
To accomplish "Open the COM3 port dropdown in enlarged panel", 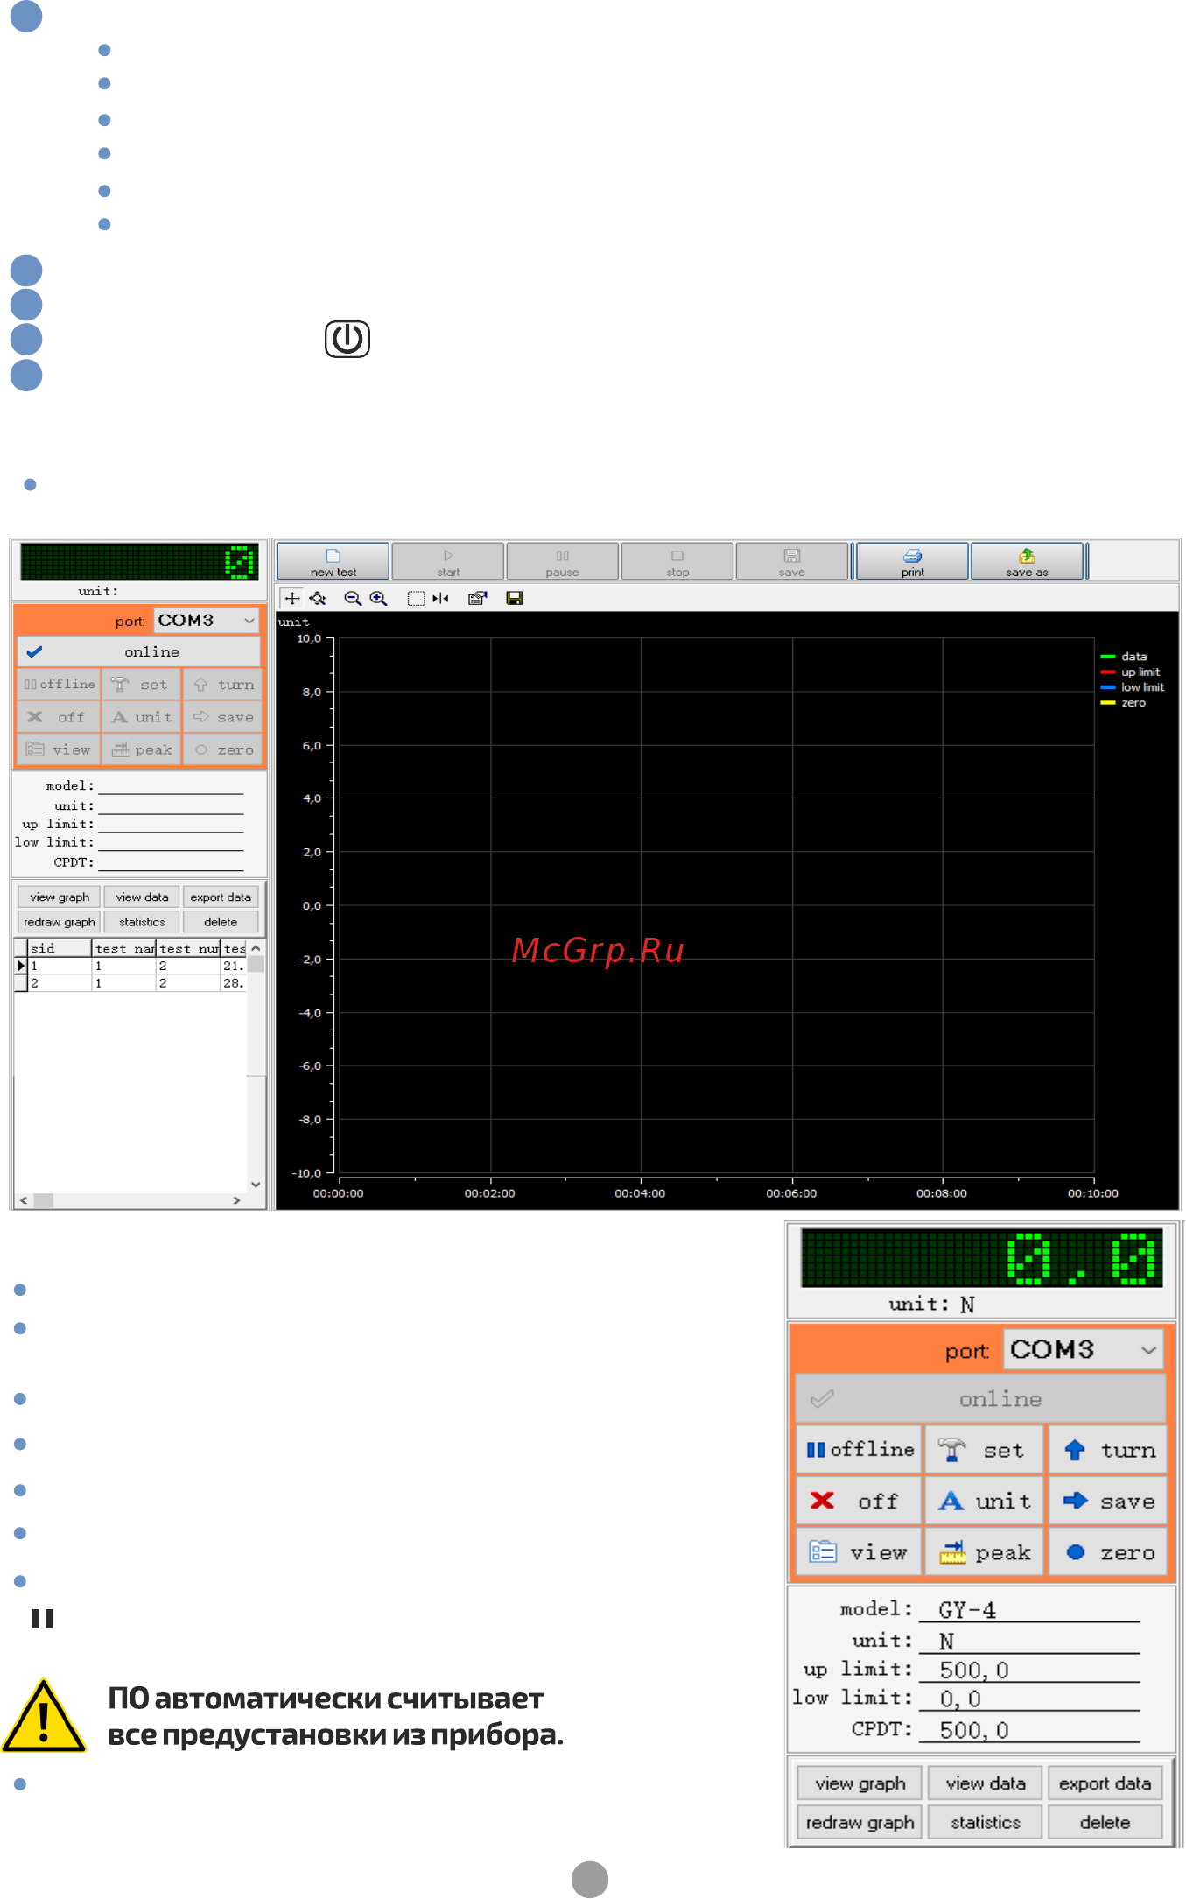I will click(x=1084, y=1349).
